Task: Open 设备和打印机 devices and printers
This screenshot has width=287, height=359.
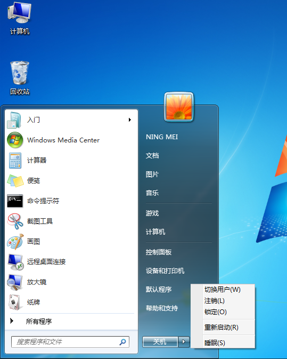Action: 165,271
